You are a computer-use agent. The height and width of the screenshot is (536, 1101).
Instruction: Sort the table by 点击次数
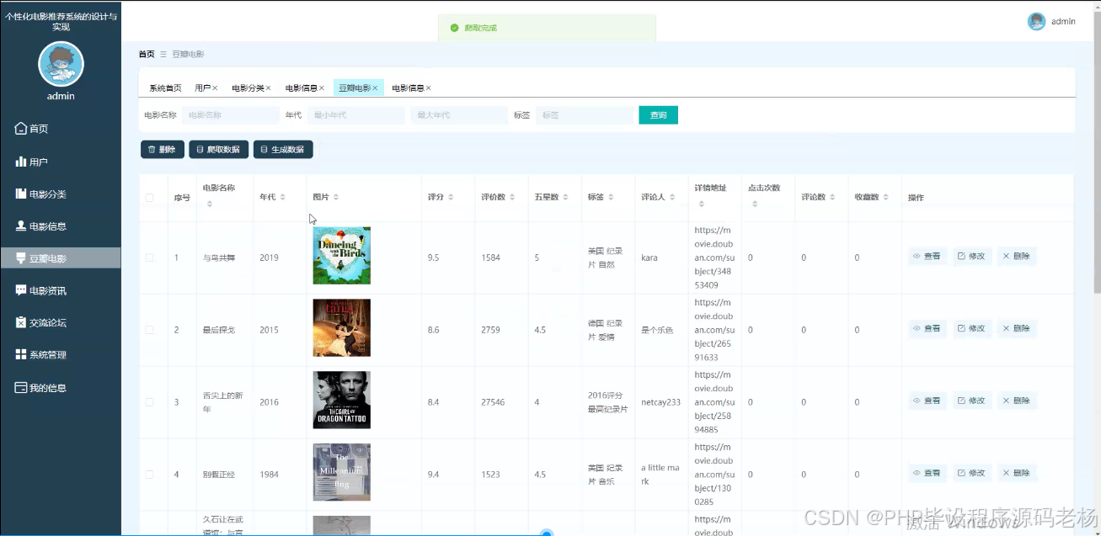(755, 204)
